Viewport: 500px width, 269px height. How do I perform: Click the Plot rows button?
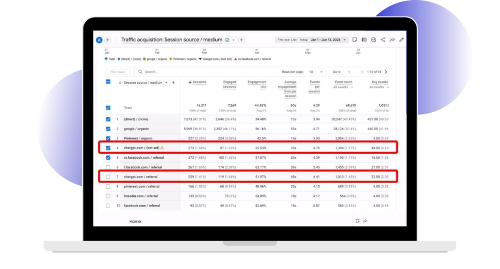click(x=117, y=72)
